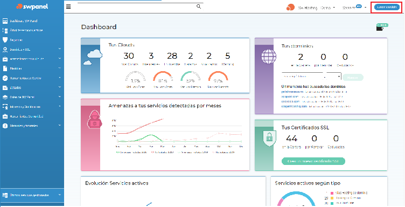Click the checkmark icon for Herramientas de Control
The height and width of the screenshot is (207, 405).
pyautogui.click(x=5, y=78)
